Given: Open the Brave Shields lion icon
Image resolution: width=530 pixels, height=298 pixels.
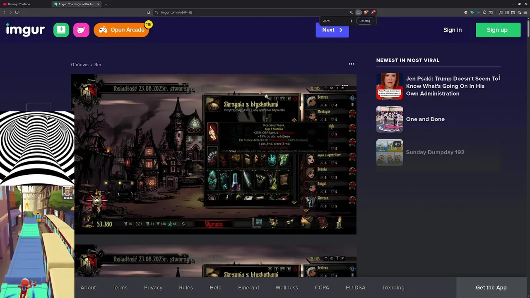Looking at the screenshot, I should [x=366, y=12].
